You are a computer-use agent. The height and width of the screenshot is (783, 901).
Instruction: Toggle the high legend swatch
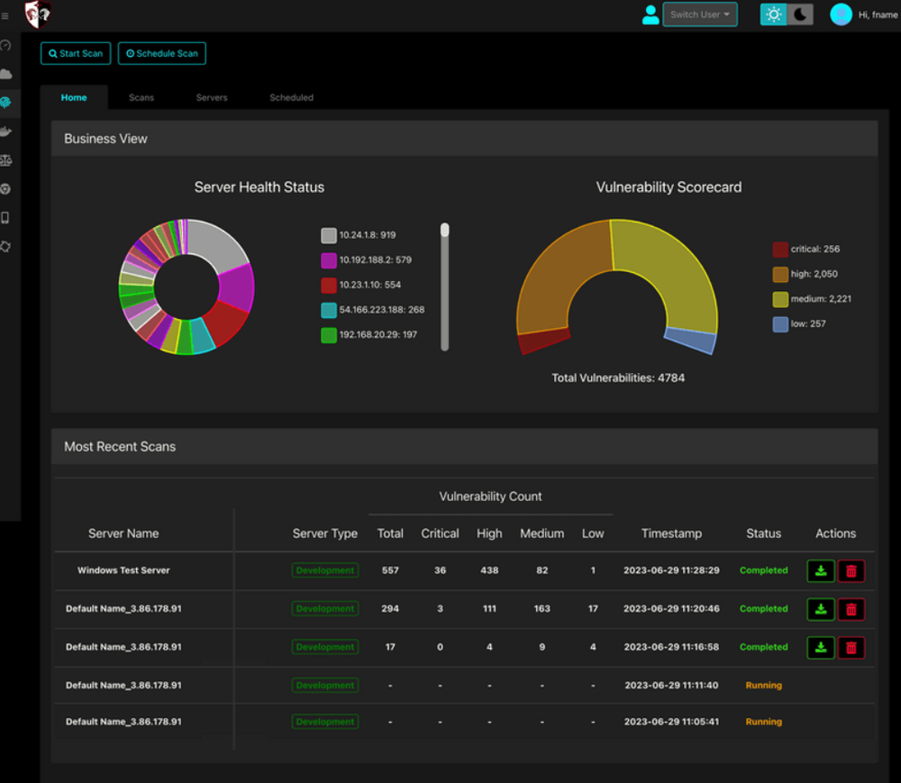[x=780, y=274]
